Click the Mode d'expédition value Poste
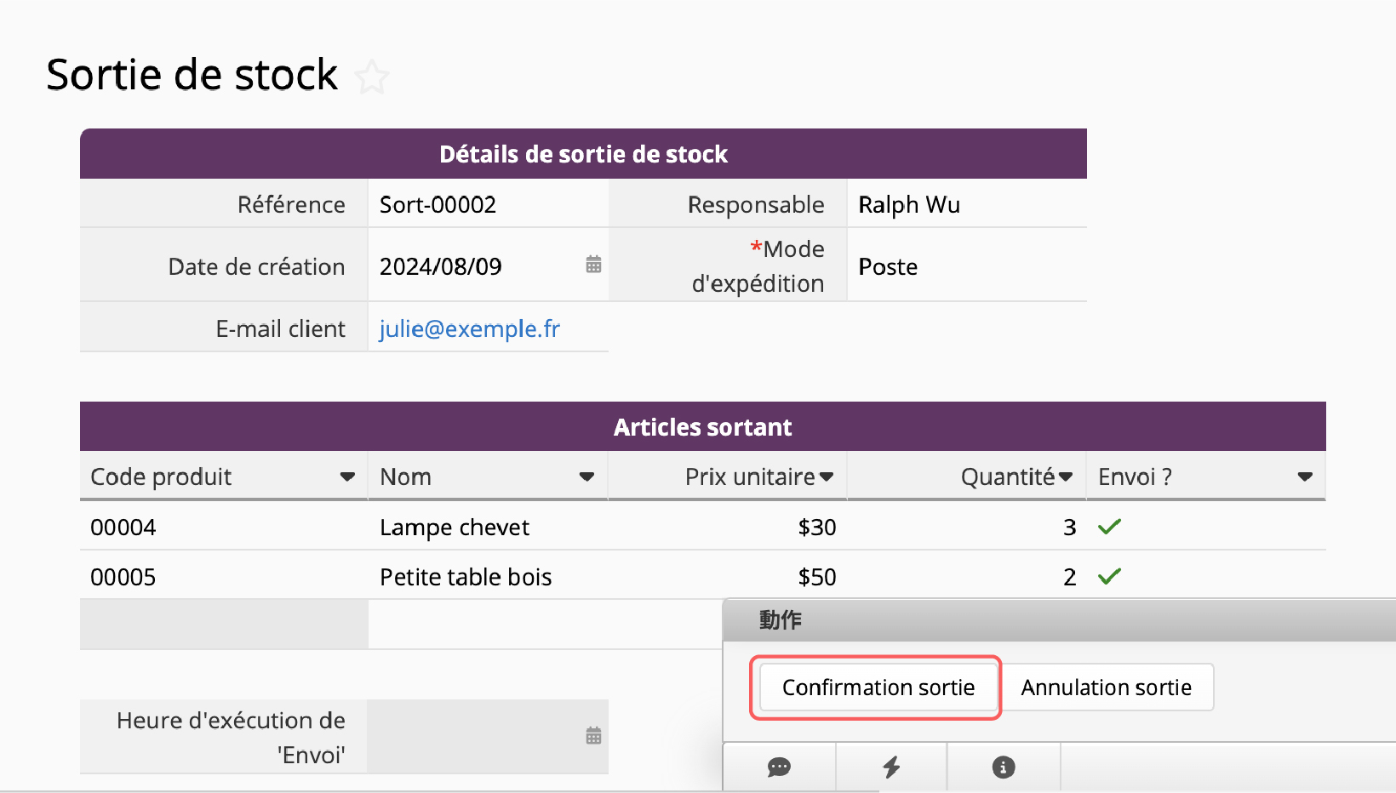1396x793 pixels. pyautogui.click(x=888, y=267)
